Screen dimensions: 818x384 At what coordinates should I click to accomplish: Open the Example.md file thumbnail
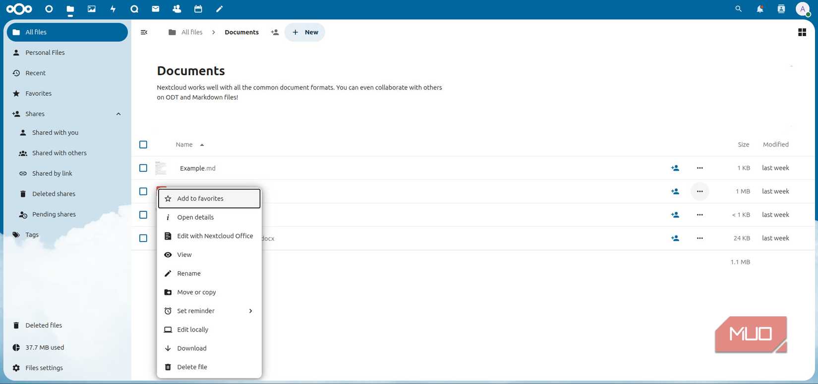161,168
